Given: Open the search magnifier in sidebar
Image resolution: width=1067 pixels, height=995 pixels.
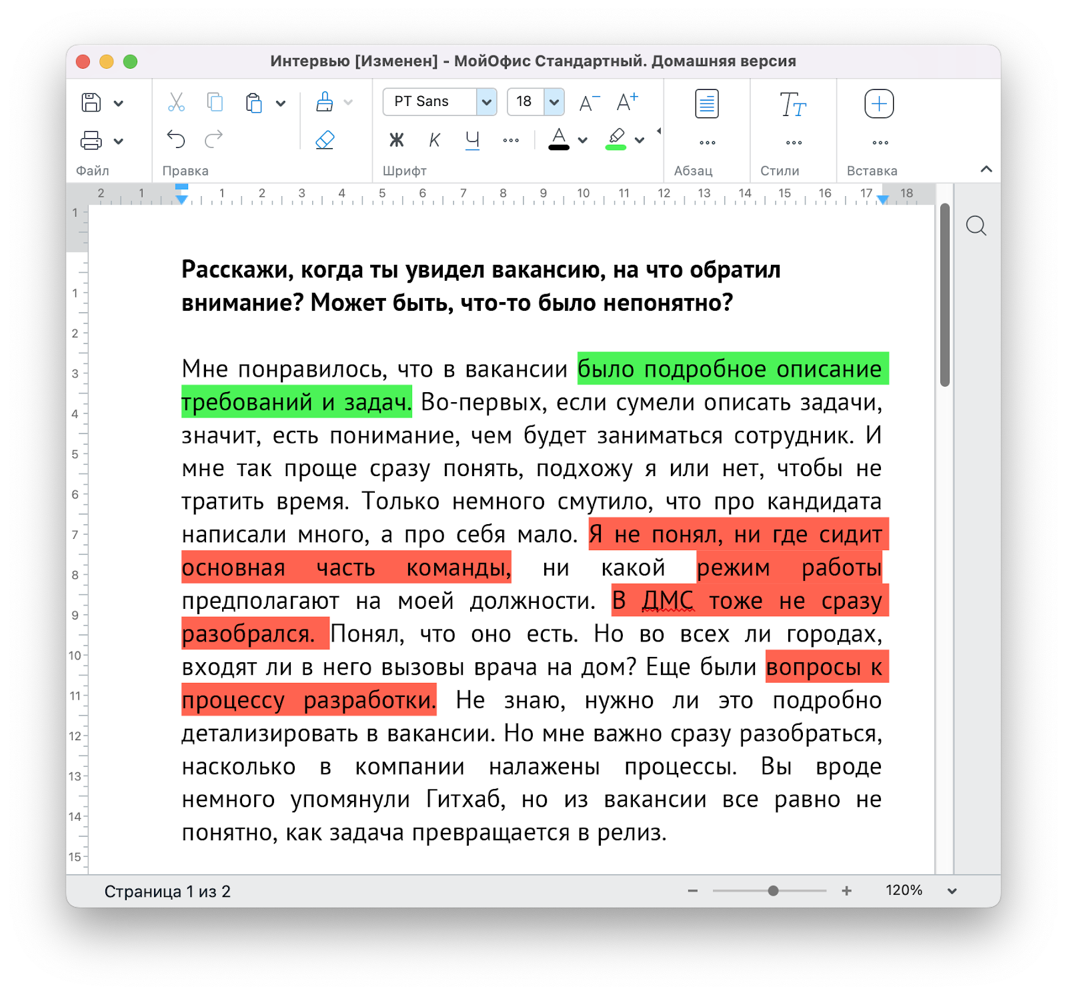Looking at the screenshot, I should [976, 226].
